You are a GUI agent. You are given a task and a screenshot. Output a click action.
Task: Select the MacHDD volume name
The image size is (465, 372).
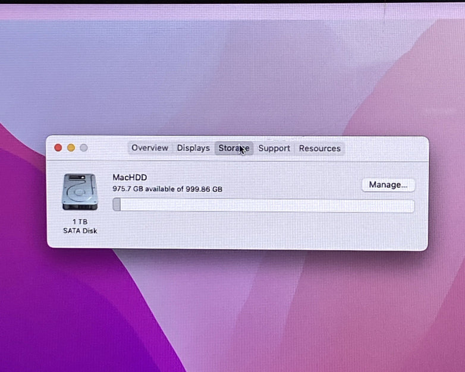click(130, 177)
